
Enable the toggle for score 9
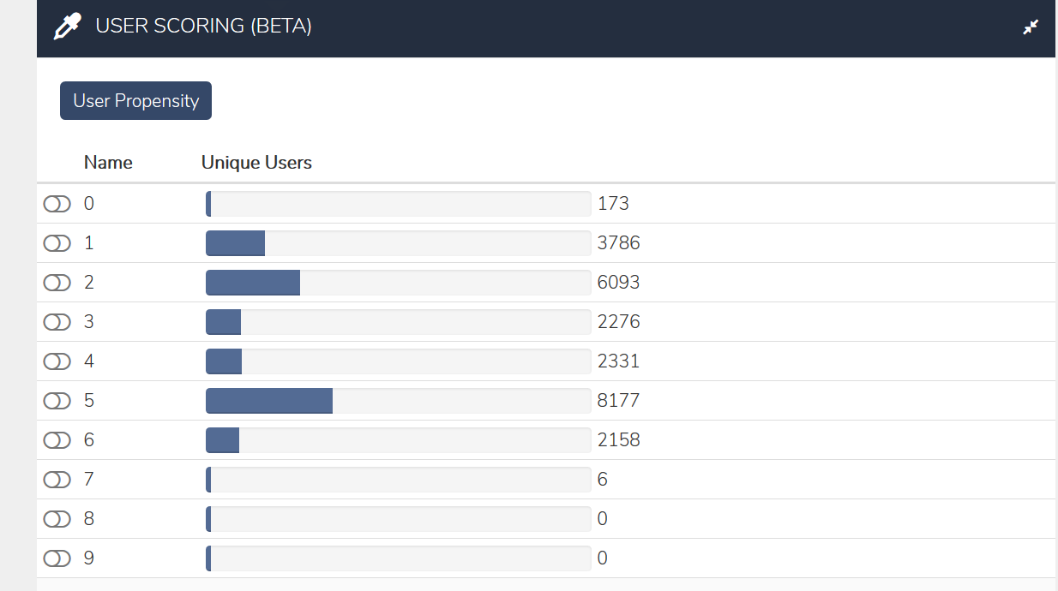point(57,558)
